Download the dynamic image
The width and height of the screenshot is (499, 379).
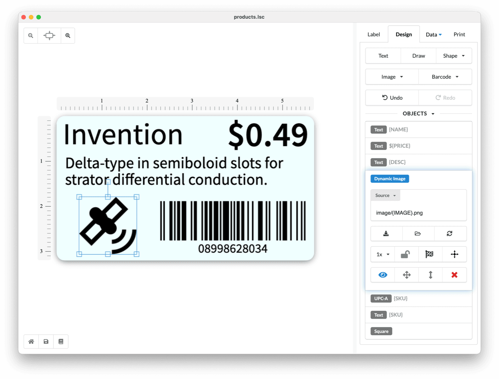tap(386, 233)
